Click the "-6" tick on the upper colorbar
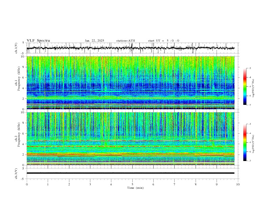The height and width of the screenshot is (207, 268). 249,96
